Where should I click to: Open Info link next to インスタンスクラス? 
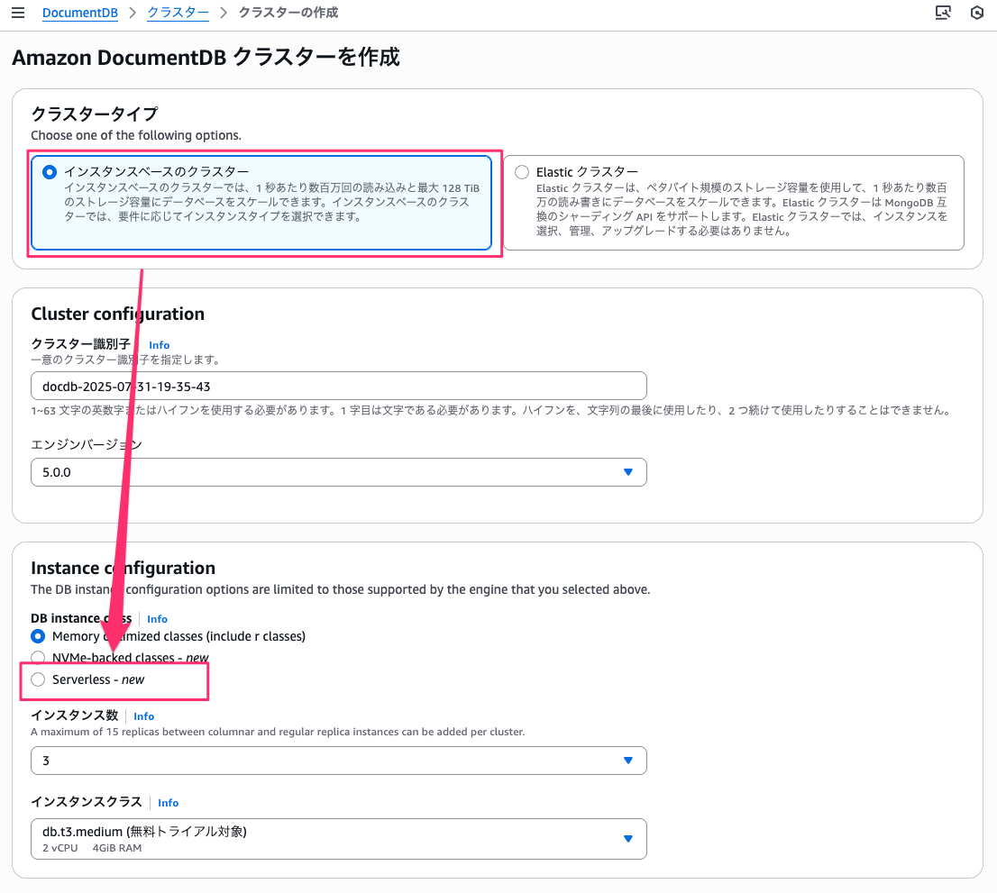point(168,803)
